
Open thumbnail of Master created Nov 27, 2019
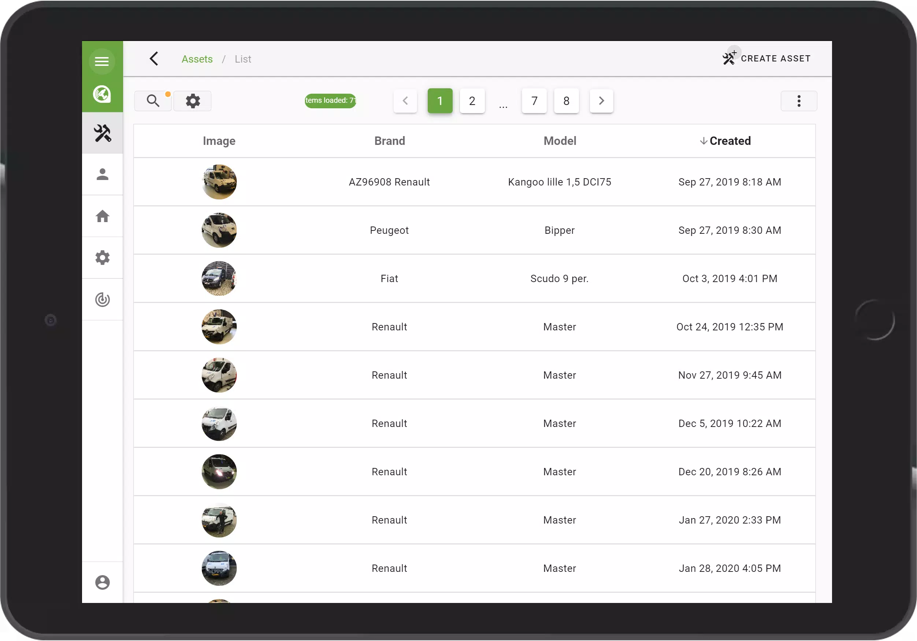[x=219, y=375]
